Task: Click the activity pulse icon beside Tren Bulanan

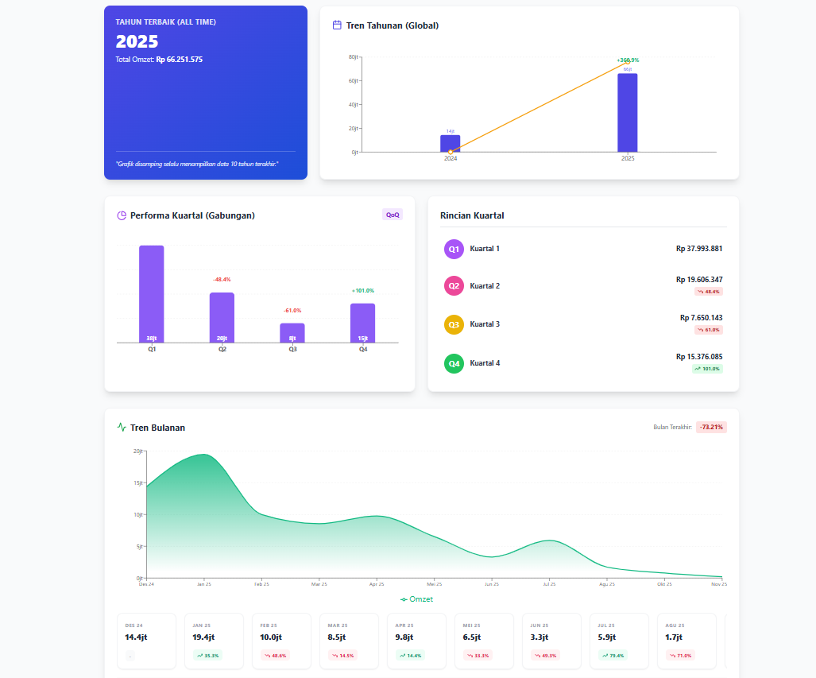Action: (121, 428)
